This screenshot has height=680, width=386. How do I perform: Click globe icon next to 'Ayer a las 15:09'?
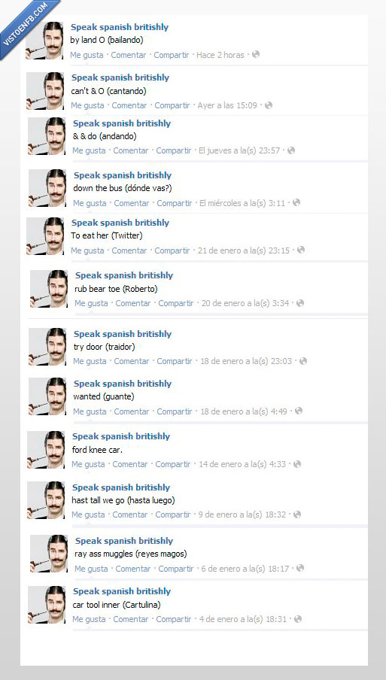(x=269, y=105)
